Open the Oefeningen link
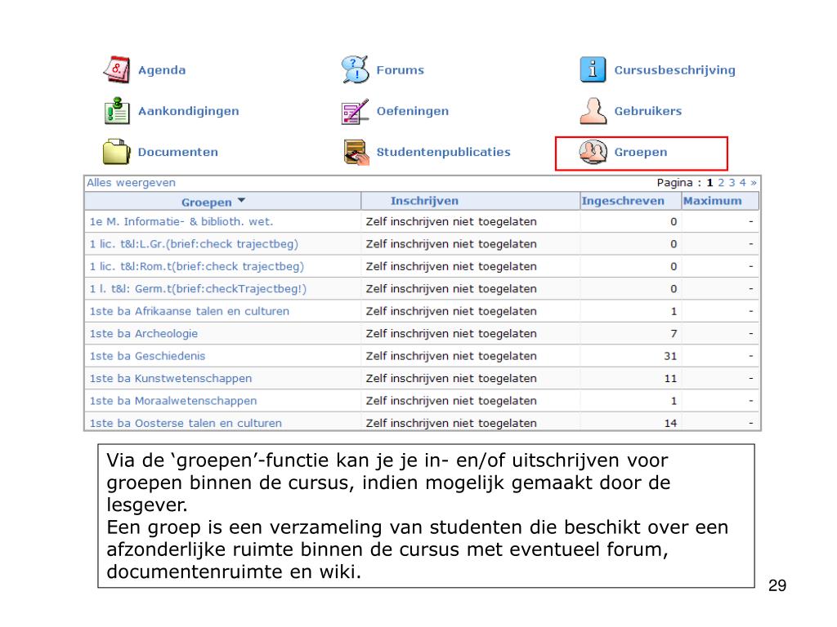The height and width of the screenshot is (627, 837). [x=413, y=111]
